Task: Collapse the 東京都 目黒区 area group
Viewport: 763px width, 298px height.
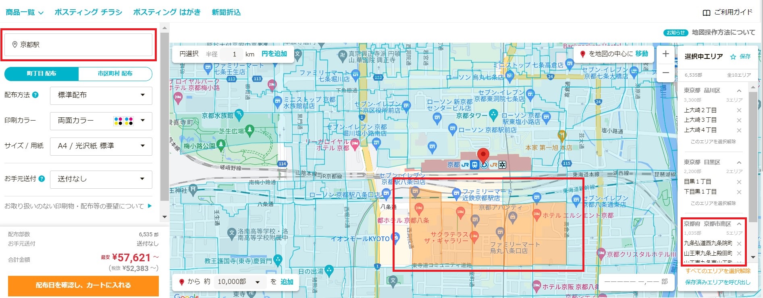Action: tap(739, 163)
